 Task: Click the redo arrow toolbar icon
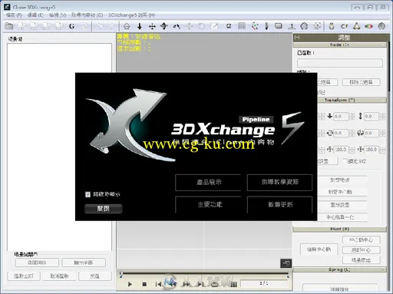(x=111, y=26)
